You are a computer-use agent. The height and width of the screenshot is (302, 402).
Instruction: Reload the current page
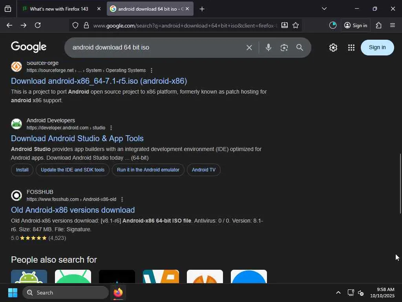pyautogui.click(x=38, y=25)
